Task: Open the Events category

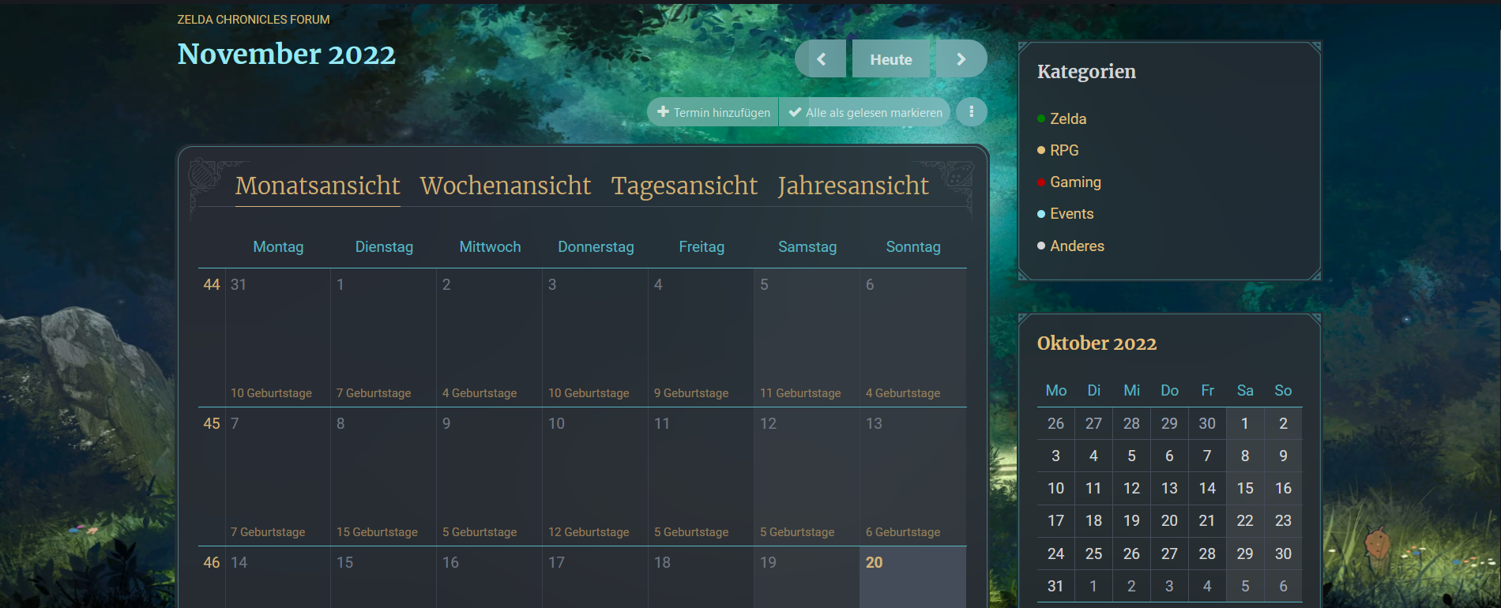Action: click(1071, 213)
